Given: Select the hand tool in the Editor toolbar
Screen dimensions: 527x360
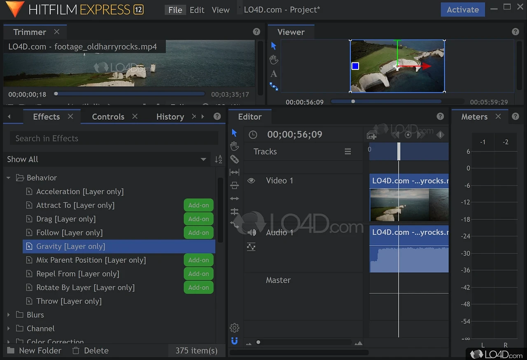Looking at the screenshot, I should click(234, 146).
